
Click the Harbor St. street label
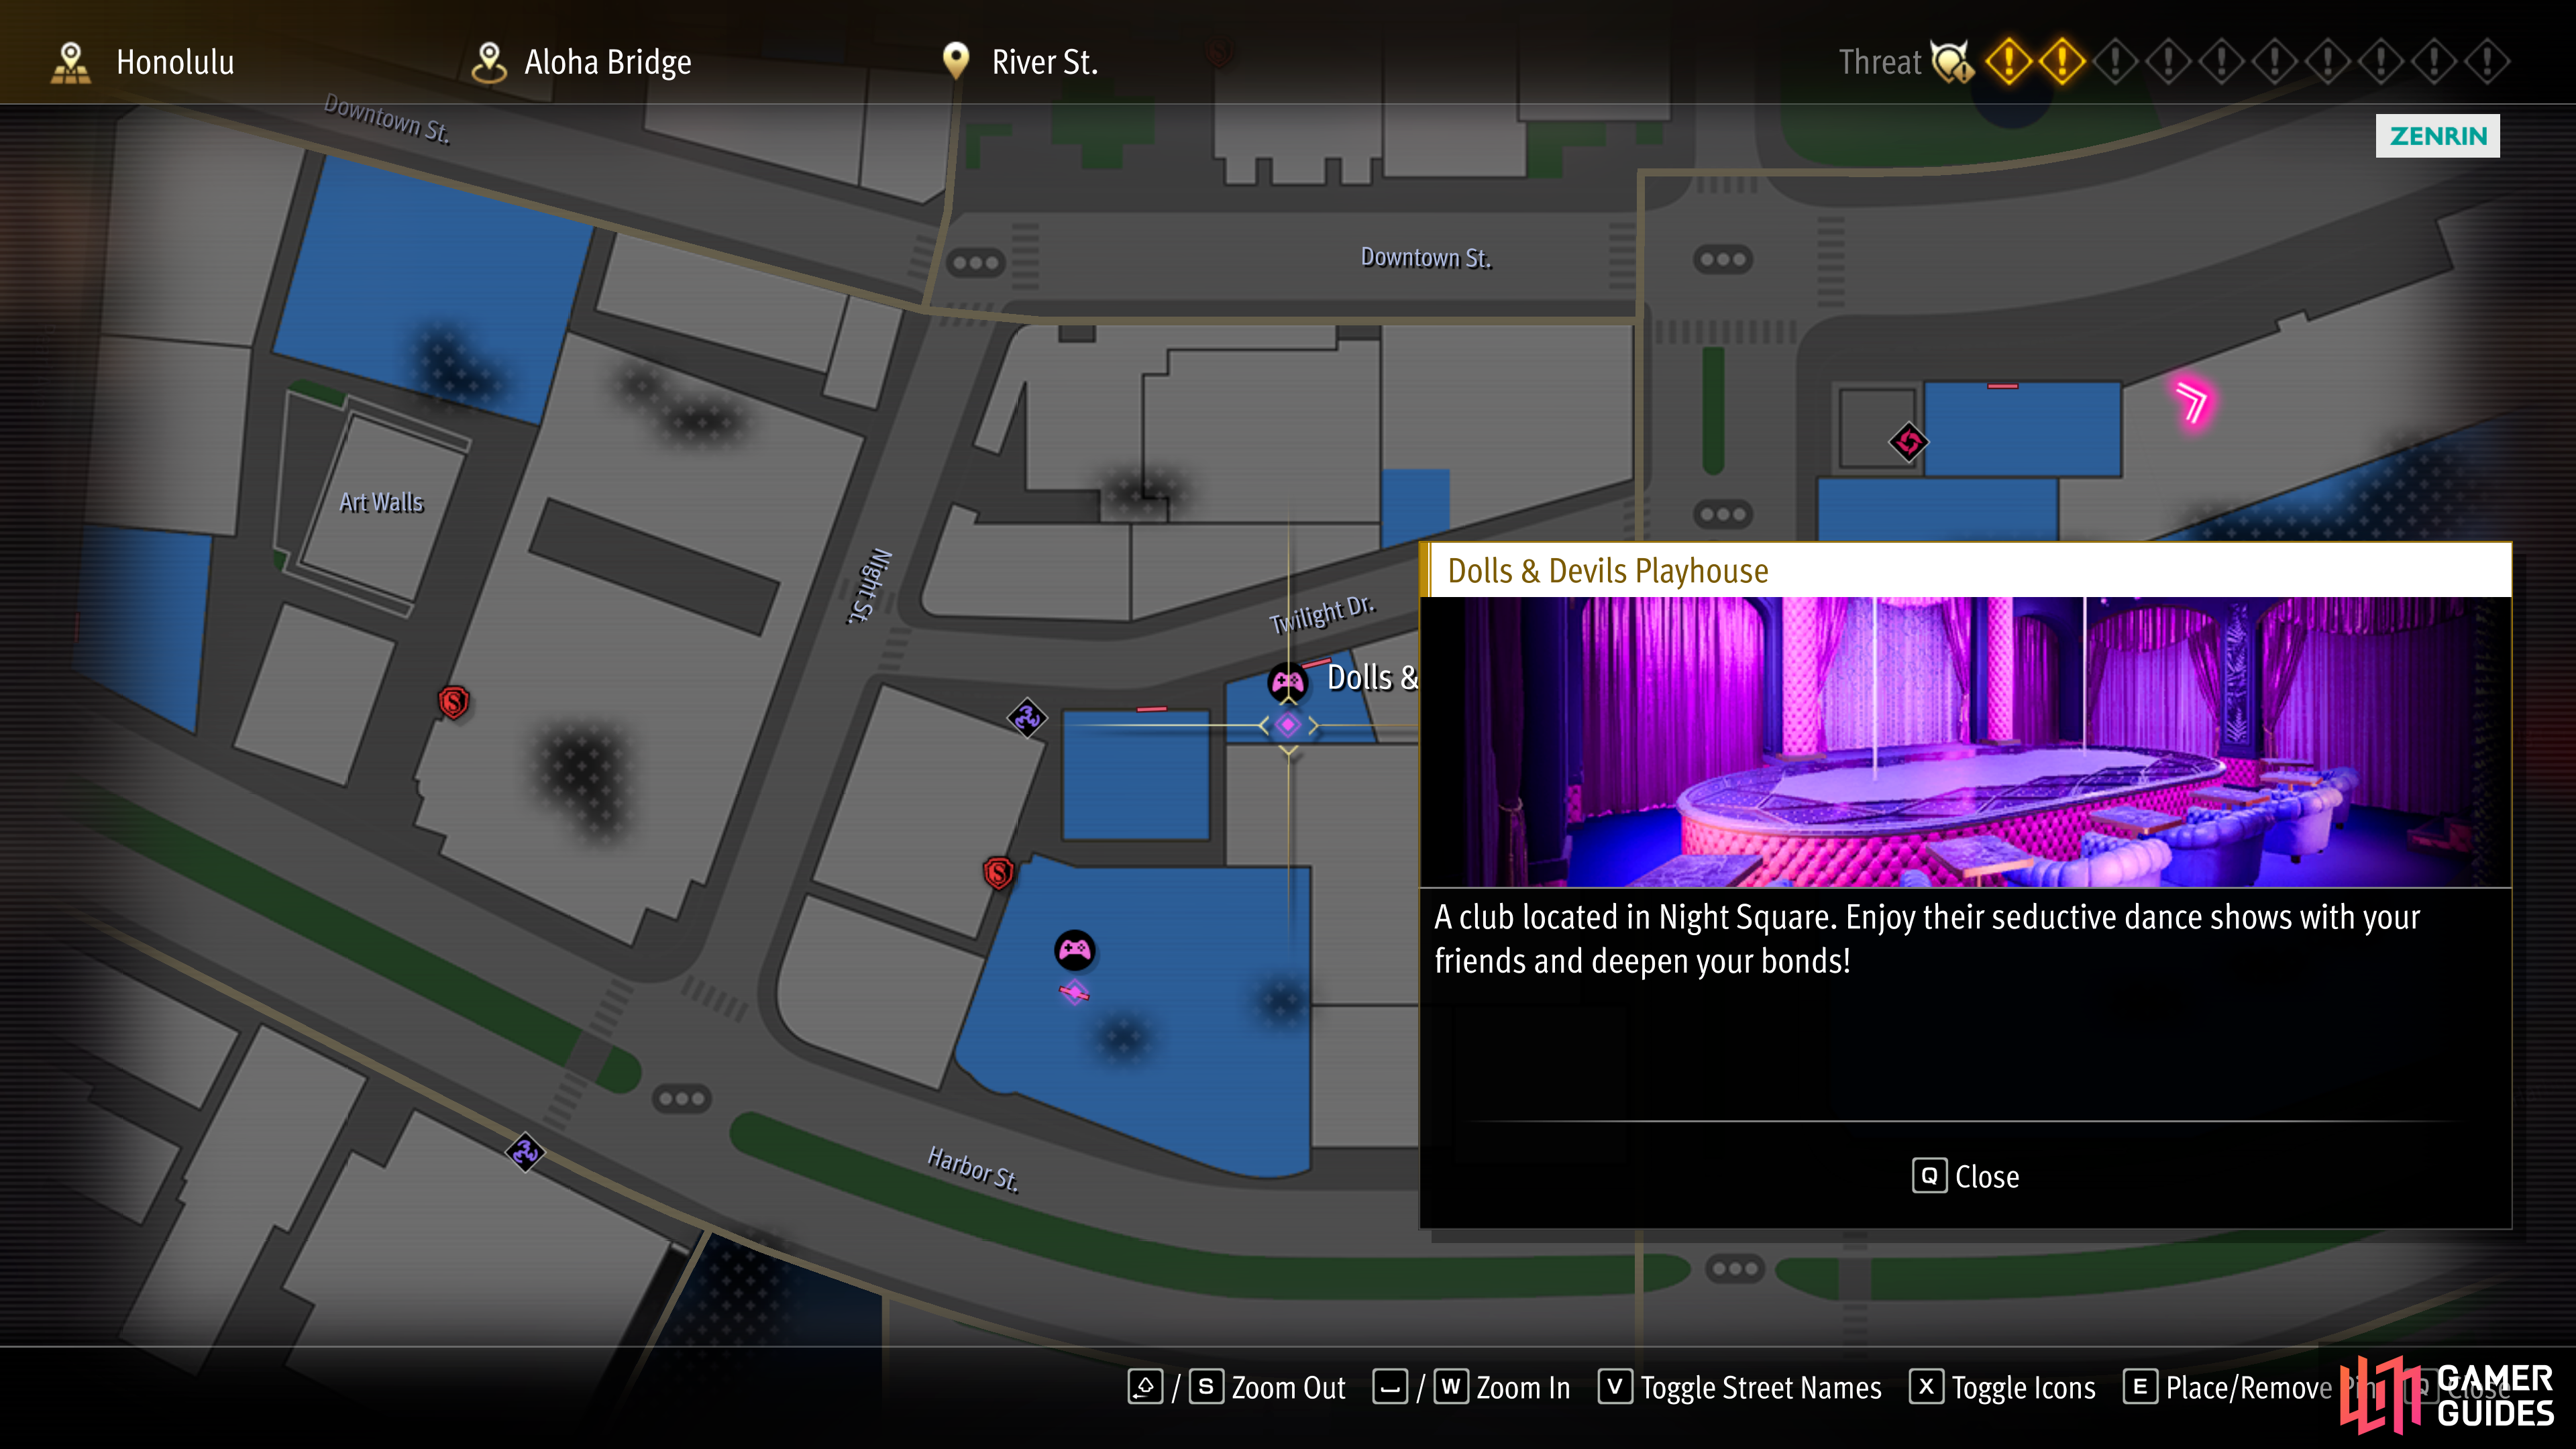point(973,1169)
